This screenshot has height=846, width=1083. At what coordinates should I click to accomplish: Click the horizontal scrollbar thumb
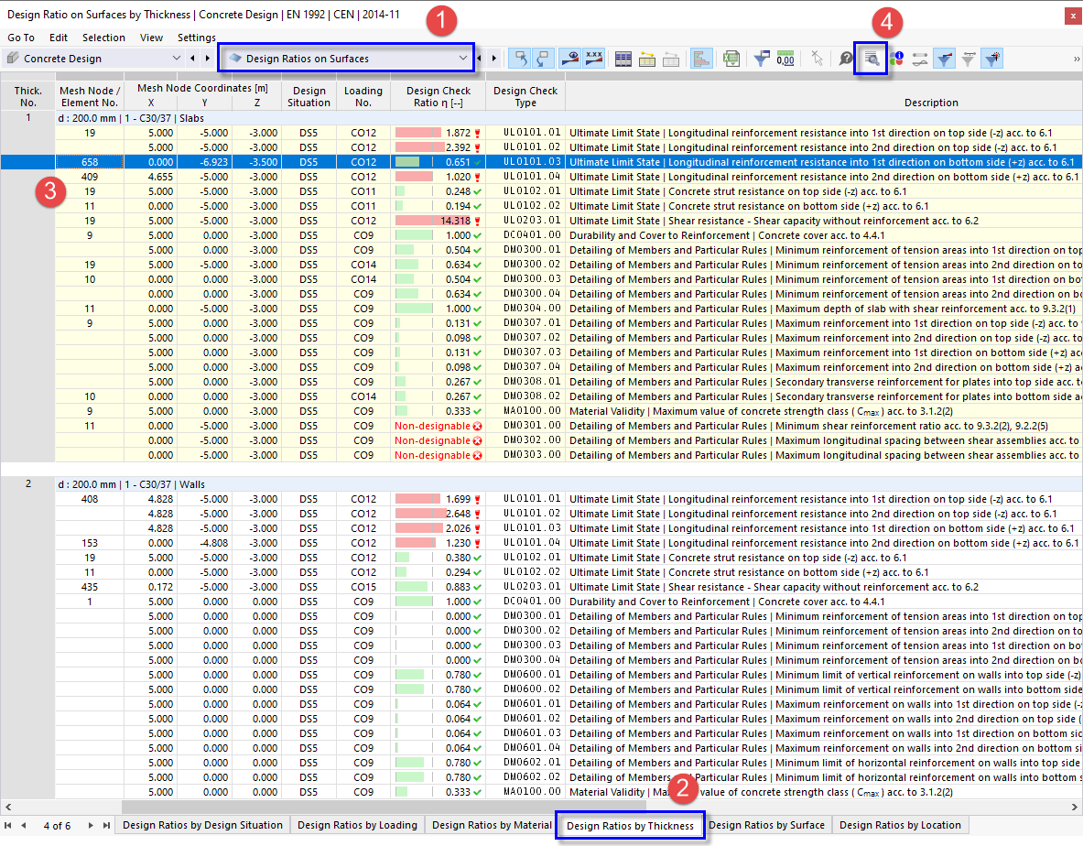pos(384,807)
